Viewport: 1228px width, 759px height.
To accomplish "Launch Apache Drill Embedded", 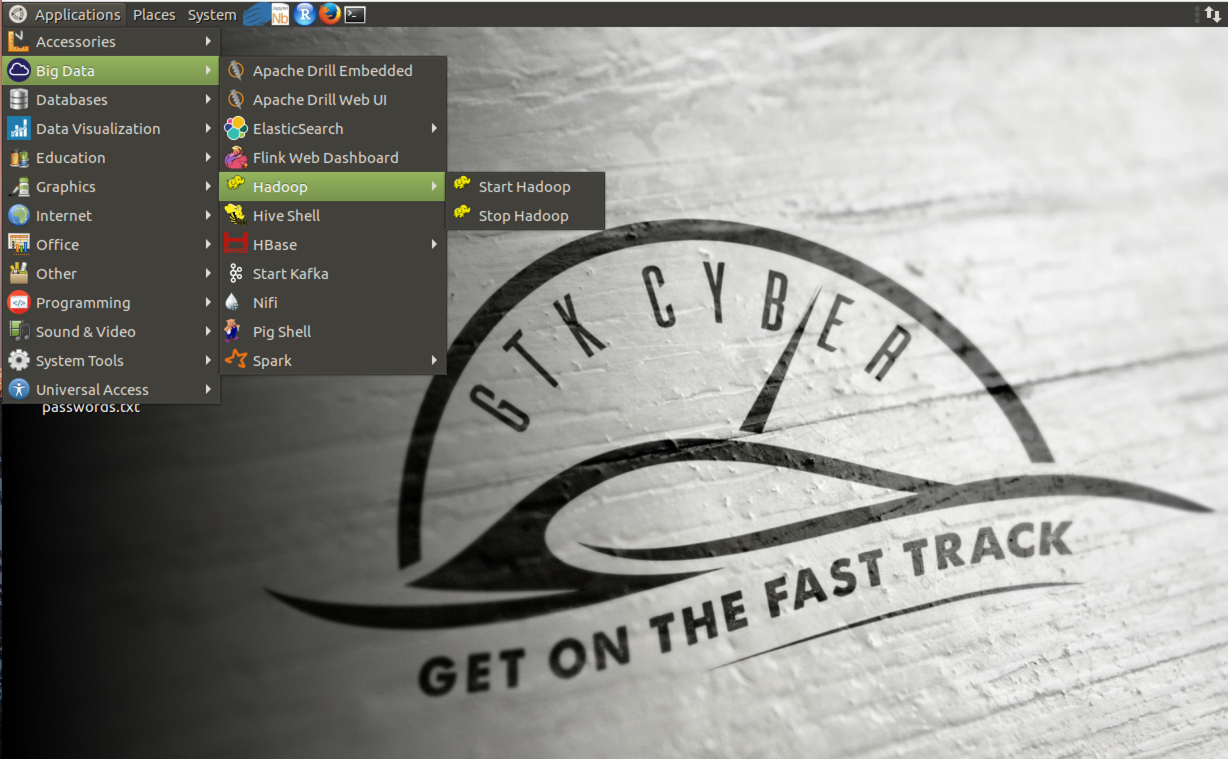I will click(x=332, y=71).
